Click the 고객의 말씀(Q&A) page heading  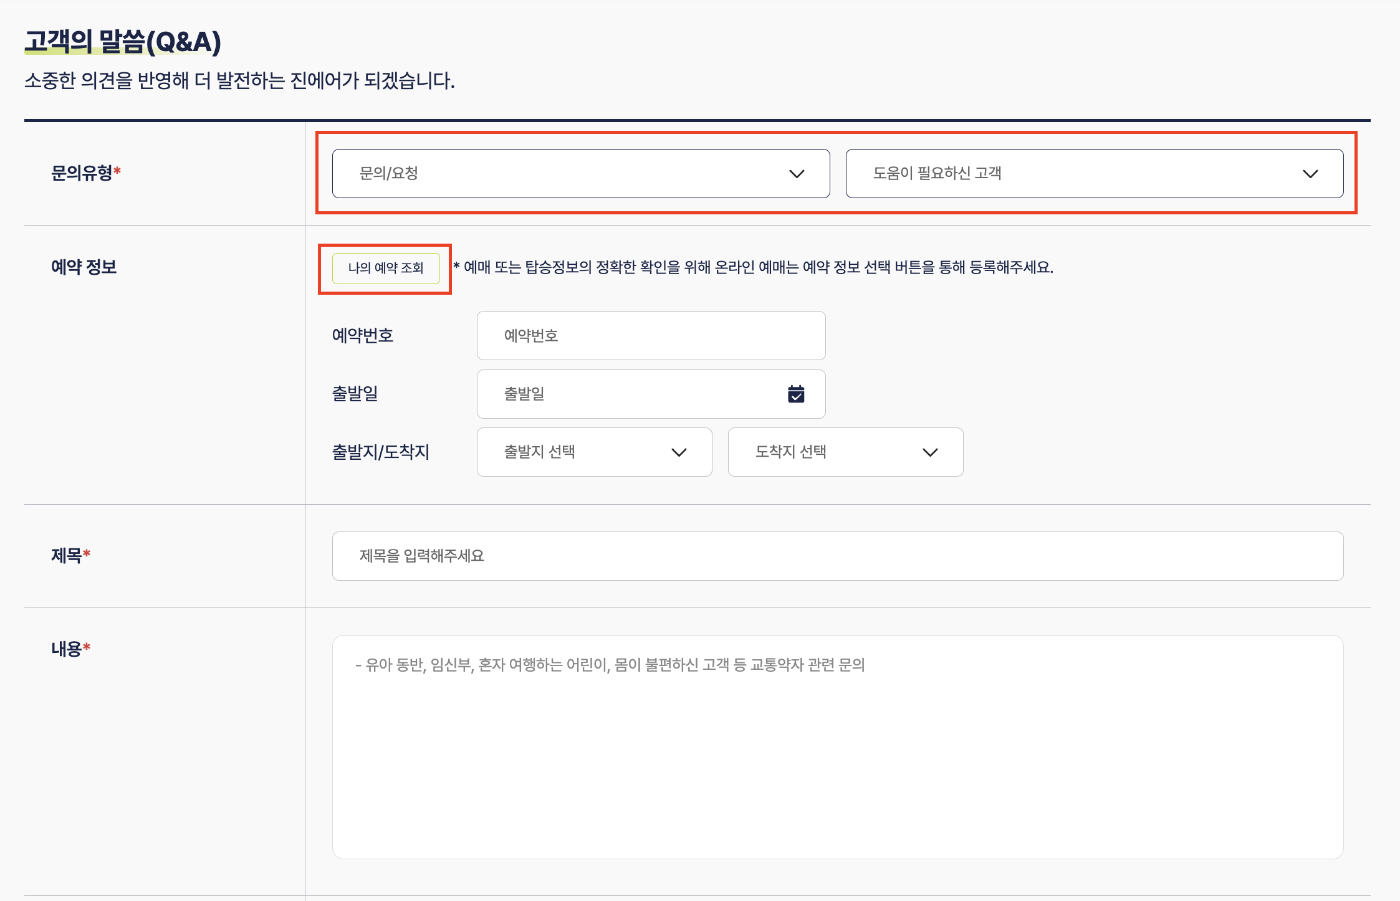123,42
